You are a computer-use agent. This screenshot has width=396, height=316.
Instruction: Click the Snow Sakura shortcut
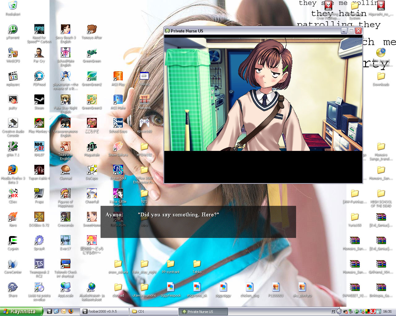click(x=118, y=147)
